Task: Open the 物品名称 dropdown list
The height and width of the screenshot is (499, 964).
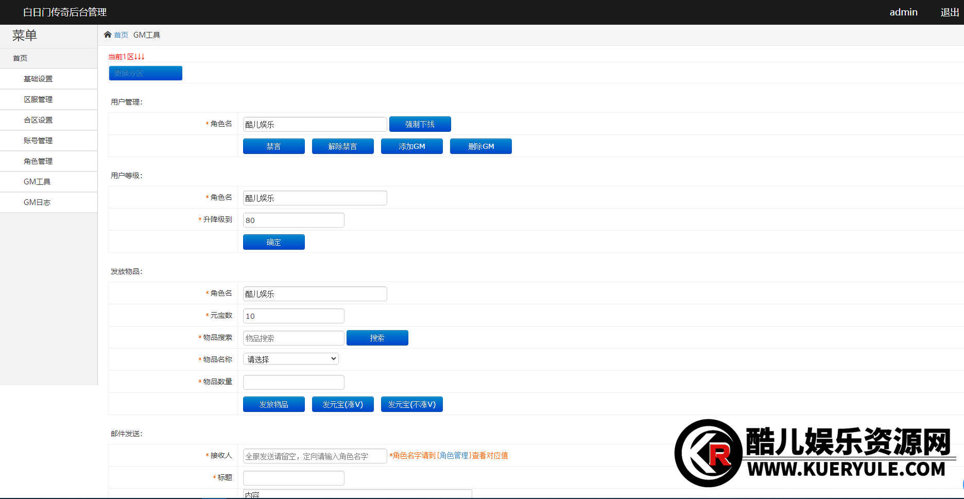Action: coord(290,359)
